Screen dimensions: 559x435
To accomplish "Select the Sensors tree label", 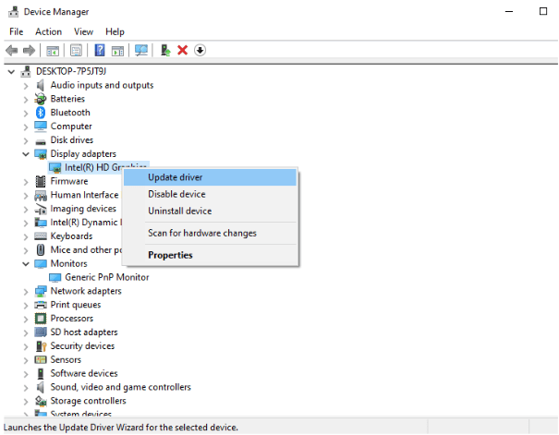I will tap(66, 360).
